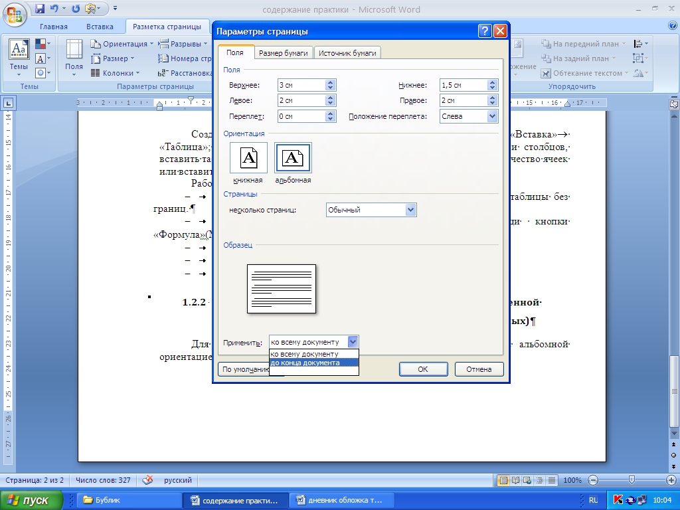Switch to Web Layout view icon

(x=527, y=480)
